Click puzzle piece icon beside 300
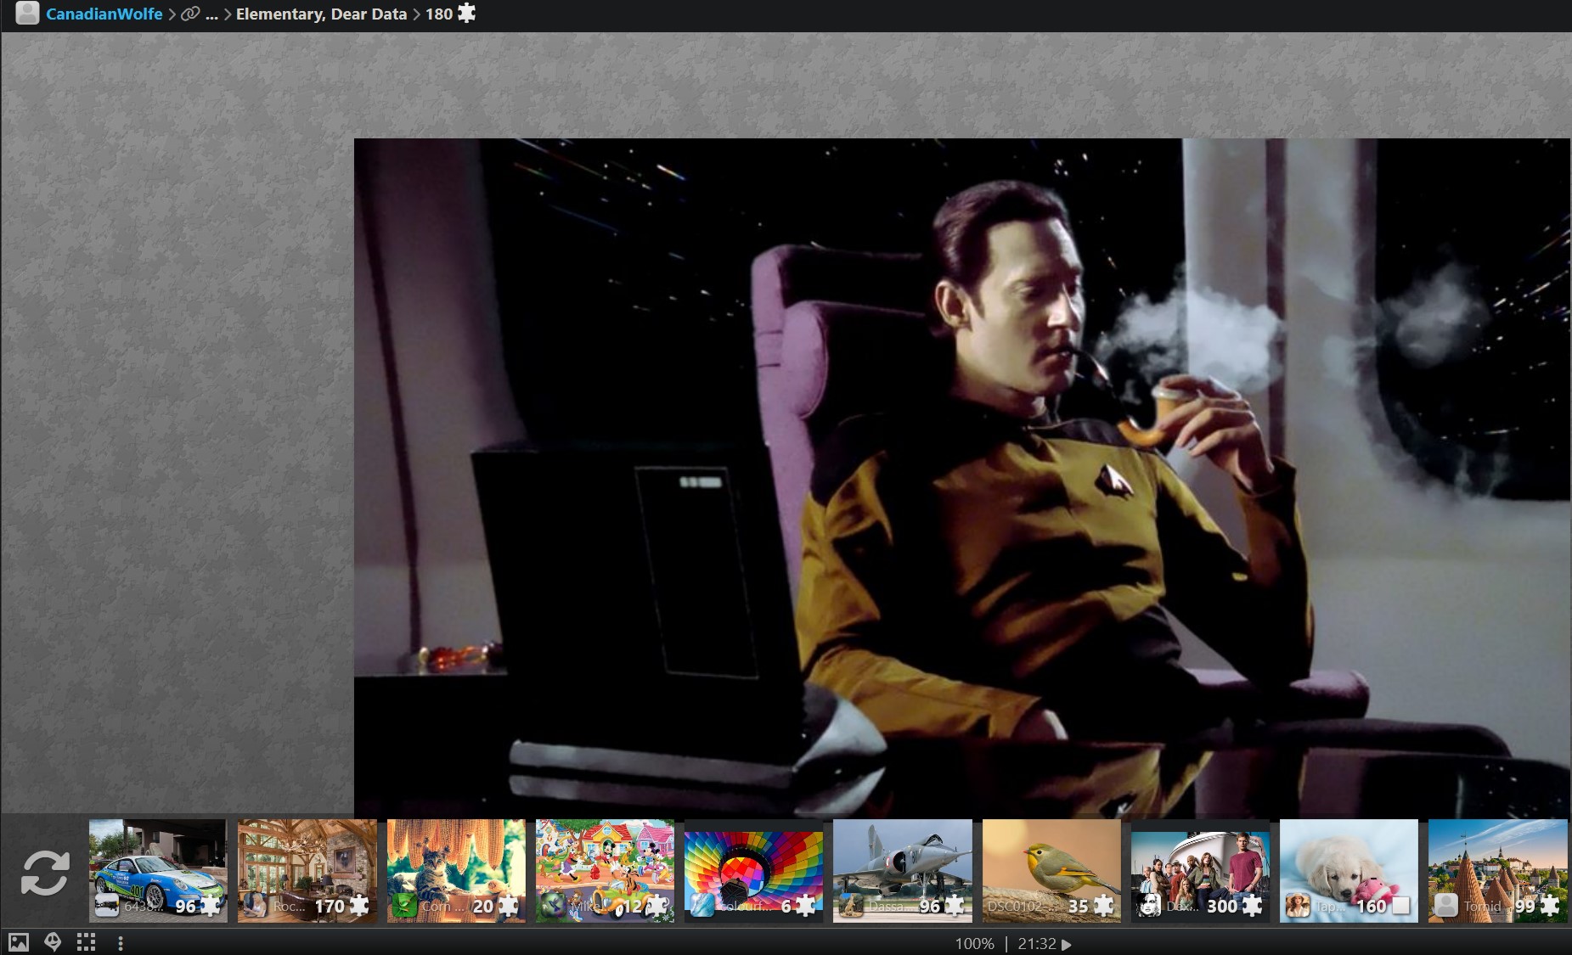This screenshot has height=955, width=1572. click(1252, 906)
